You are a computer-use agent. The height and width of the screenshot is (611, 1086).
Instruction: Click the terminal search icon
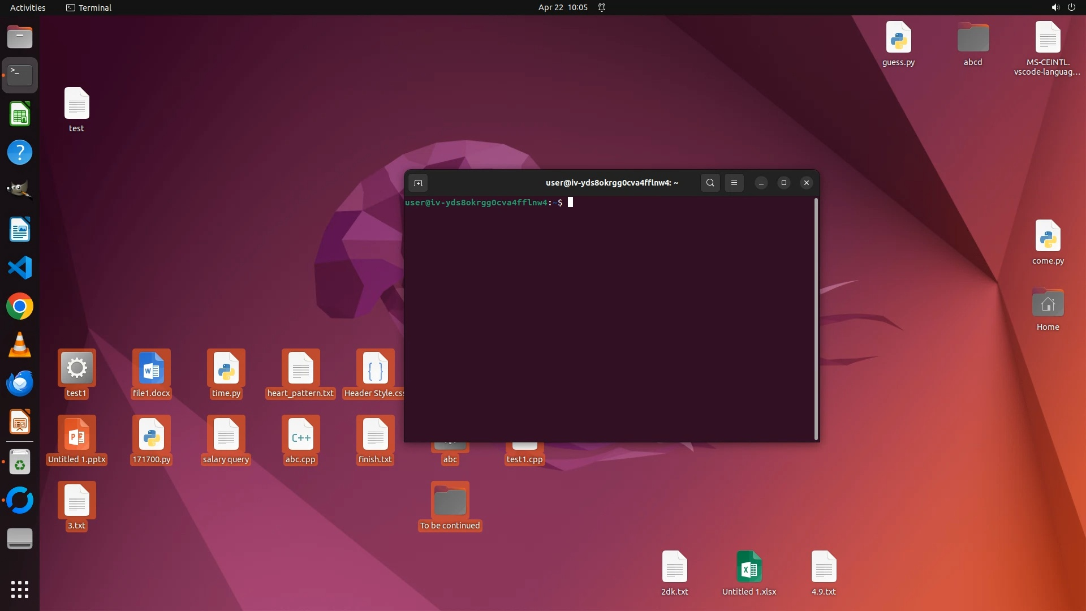[710, 183]
